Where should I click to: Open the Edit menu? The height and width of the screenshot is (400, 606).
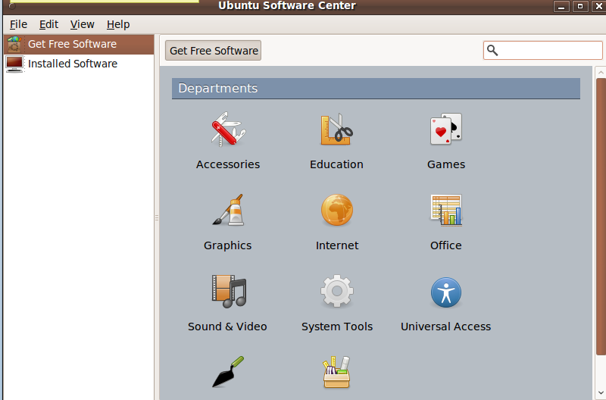48,24
